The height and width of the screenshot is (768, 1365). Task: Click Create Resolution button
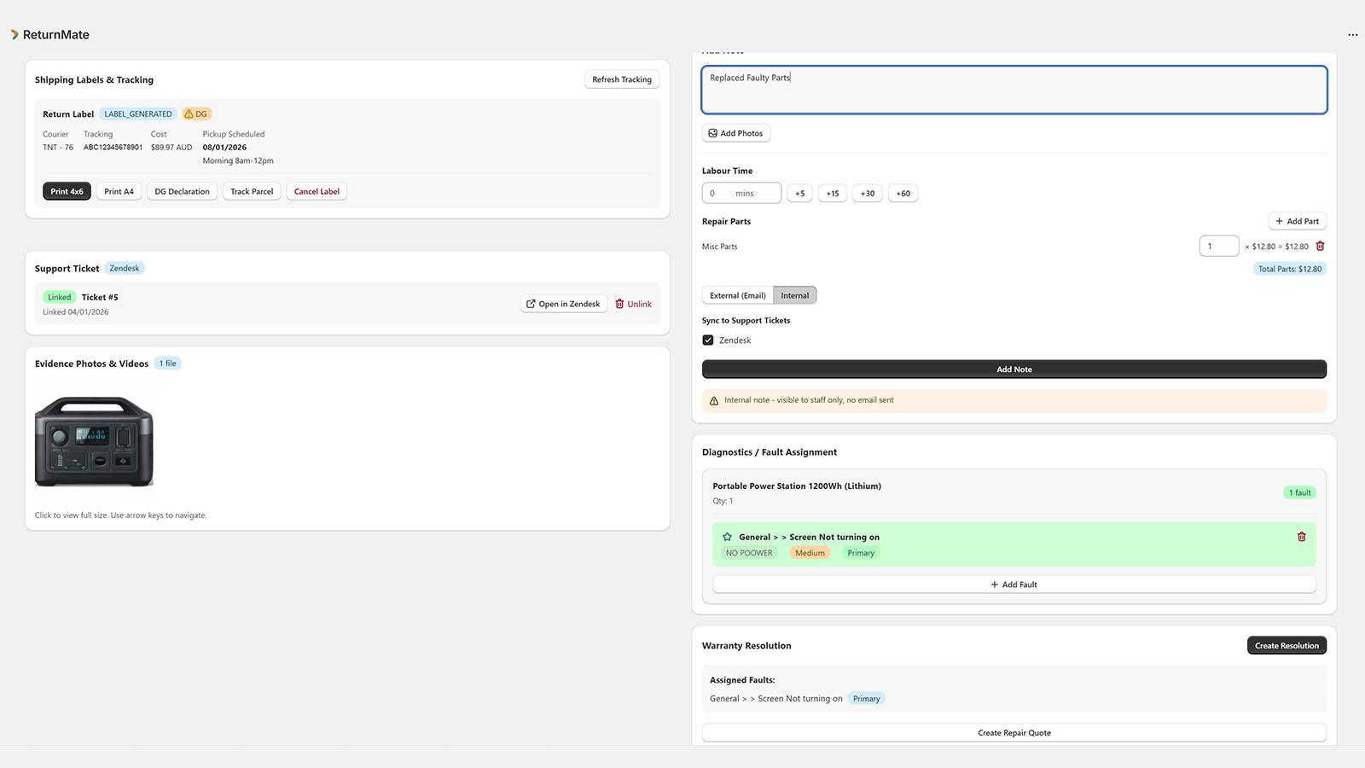pyautogui.click(x=1287, y=645)
